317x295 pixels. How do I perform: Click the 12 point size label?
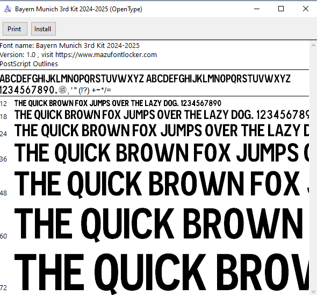point(3,104)
